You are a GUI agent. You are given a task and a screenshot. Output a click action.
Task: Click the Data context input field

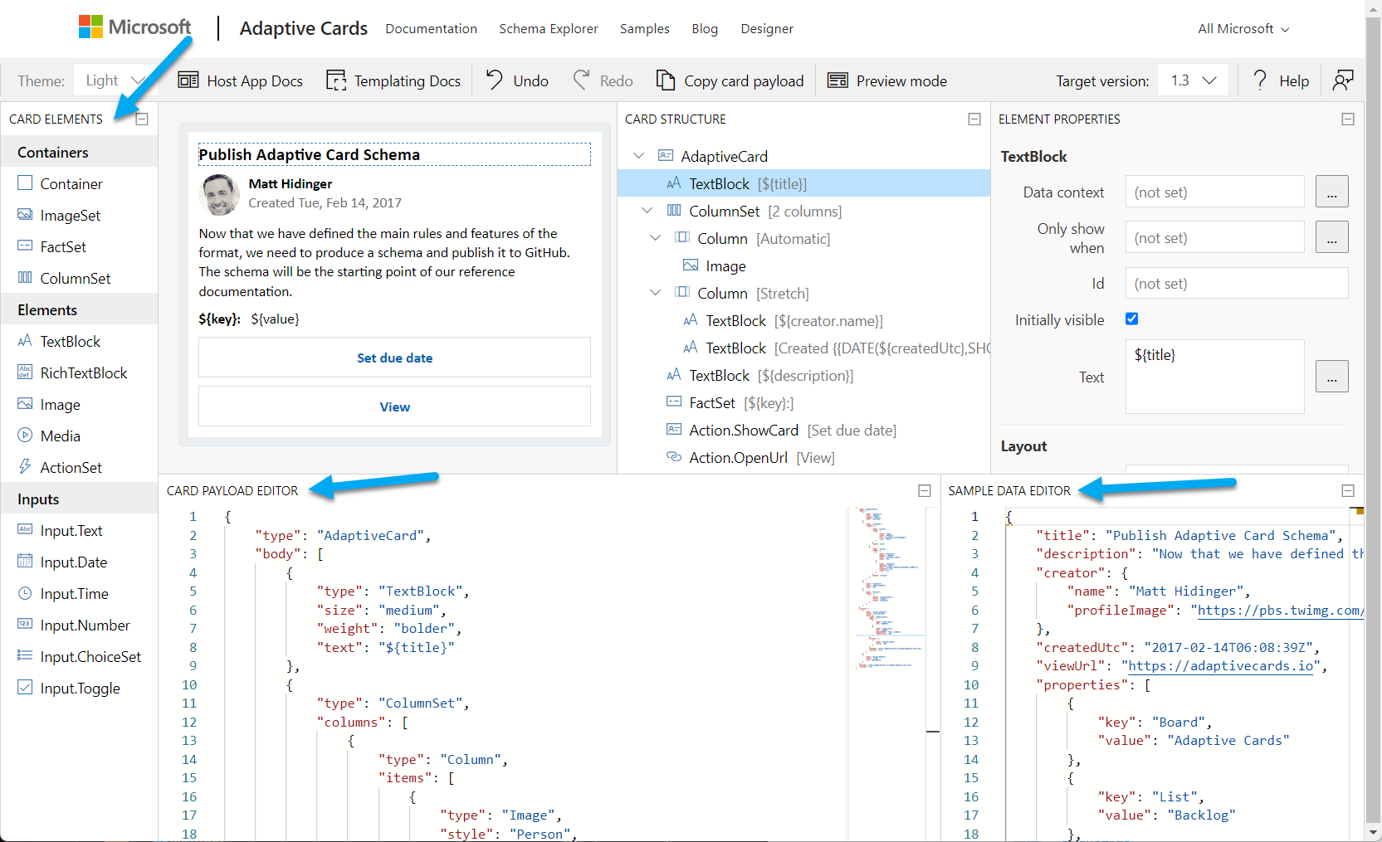1215,192
